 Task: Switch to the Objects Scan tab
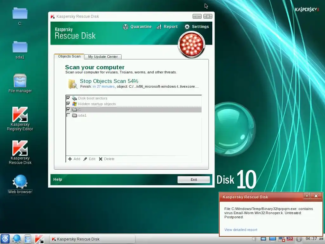coord(69,57)
